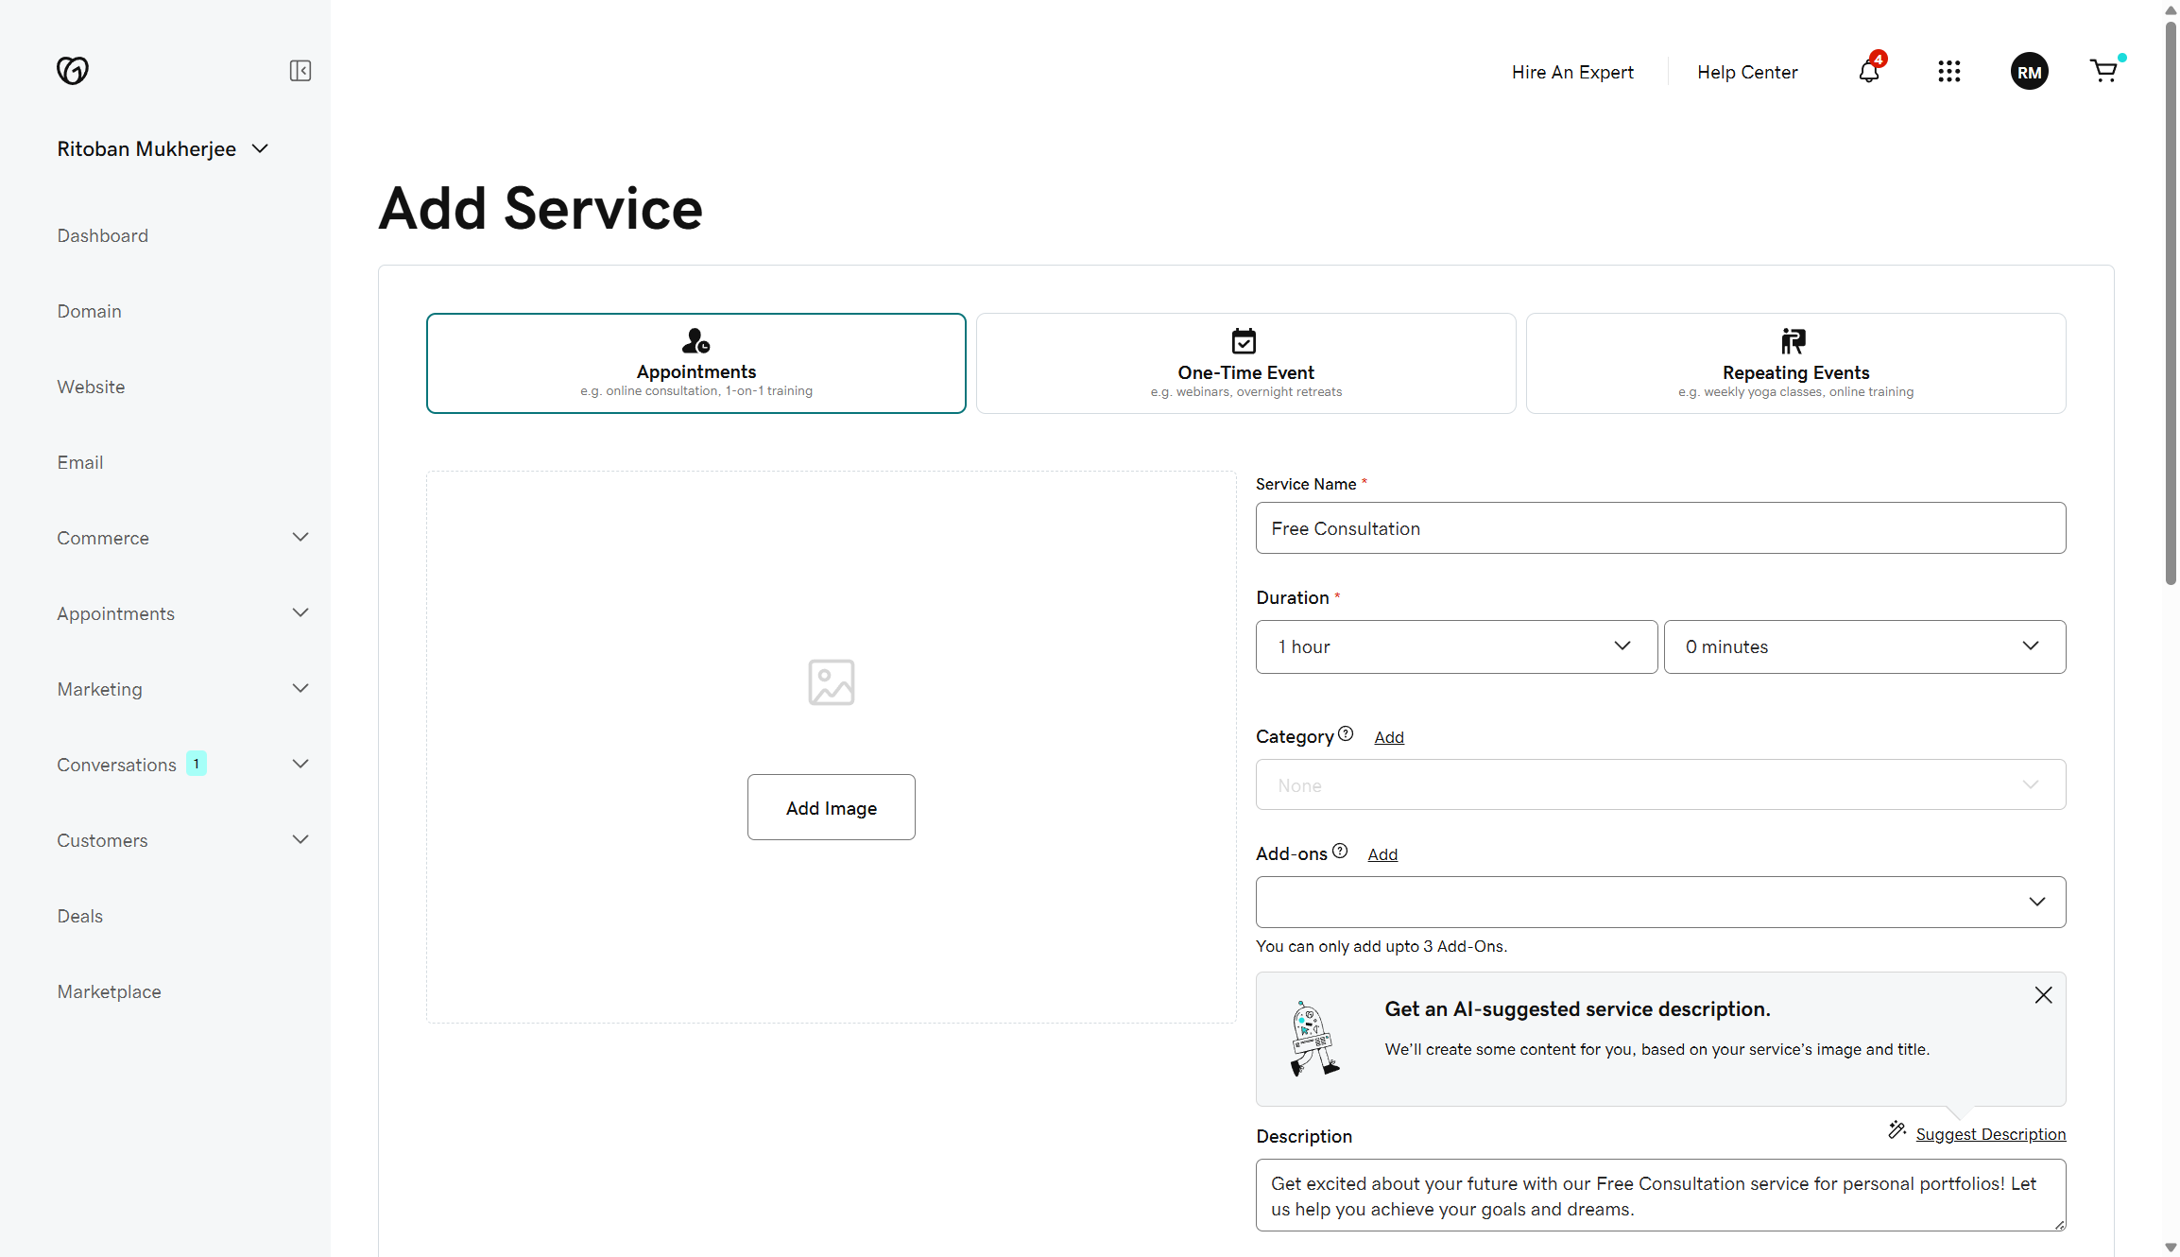The width and height of the screenshot is (2180, 1257).
Task: Open the 1 hour duration dropdown
Action: point(1455,646)
